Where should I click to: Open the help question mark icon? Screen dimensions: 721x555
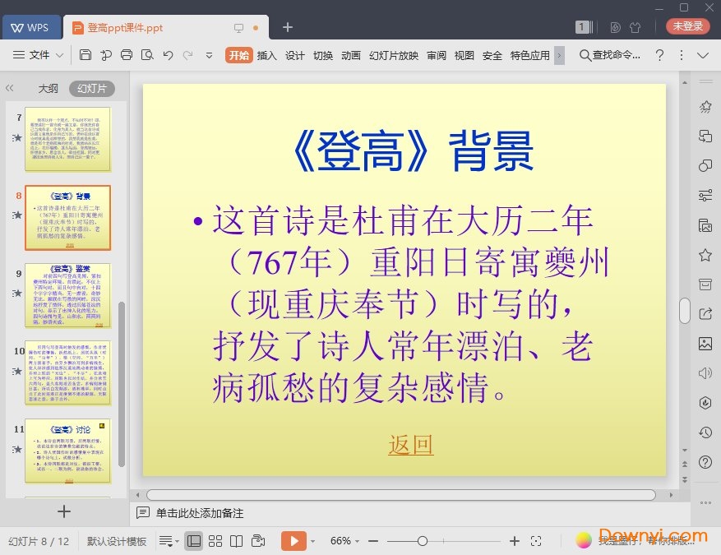coord(659,55)
